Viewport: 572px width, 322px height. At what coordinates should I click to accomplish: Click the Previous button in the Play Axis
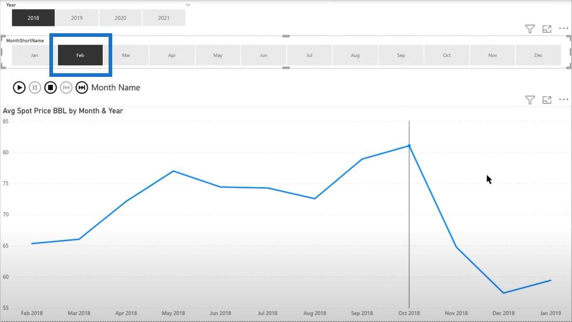66,88
